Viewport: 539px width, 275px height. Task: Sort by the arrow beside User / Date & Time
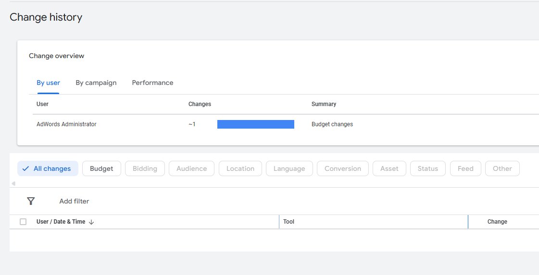coord(91,222)
